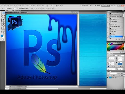Image resolution: width=125 pixels, height=94 pixels.
Task: Open the font family dropdown in Character panel
Action: (x=112, y=56)
